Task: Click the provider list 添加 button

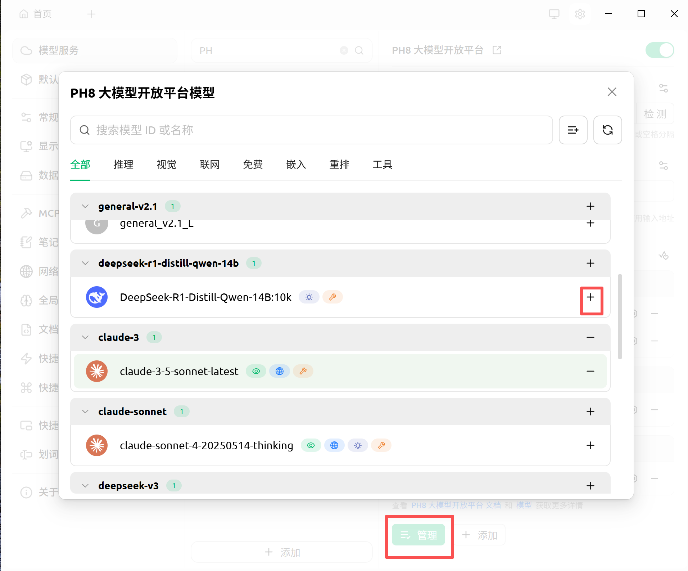Action: point(282,552)
